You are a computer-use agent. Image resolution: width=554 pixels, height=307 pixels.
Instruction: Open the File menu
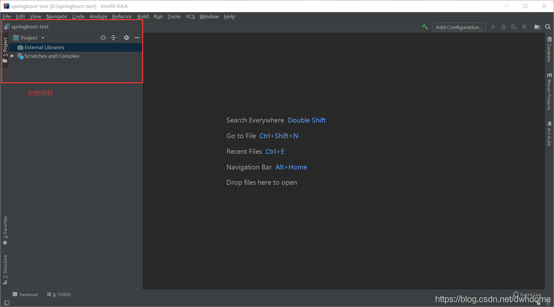pos(7,17)
